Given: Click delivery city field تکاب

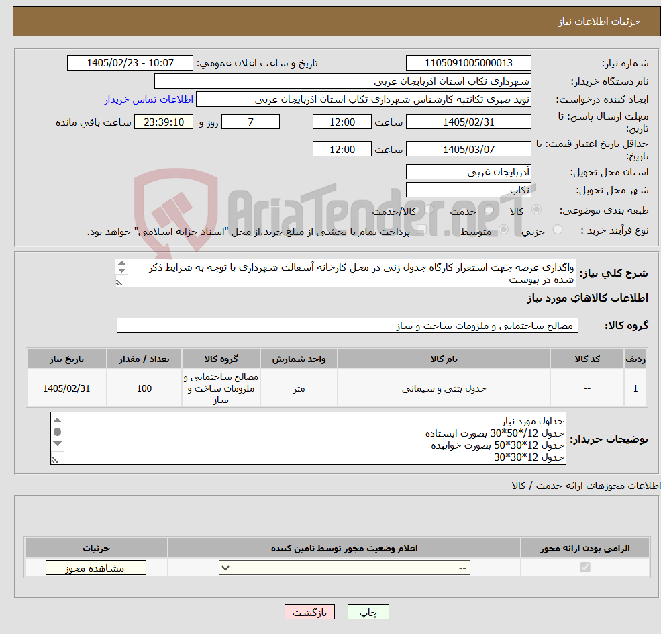Looking at the screenshot, I should [468, 190].
